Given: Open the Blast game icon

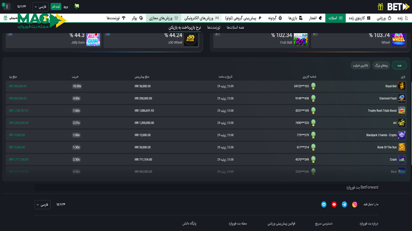Looking at the screenshot, I should pyautogui.click(x=402, y=171).
